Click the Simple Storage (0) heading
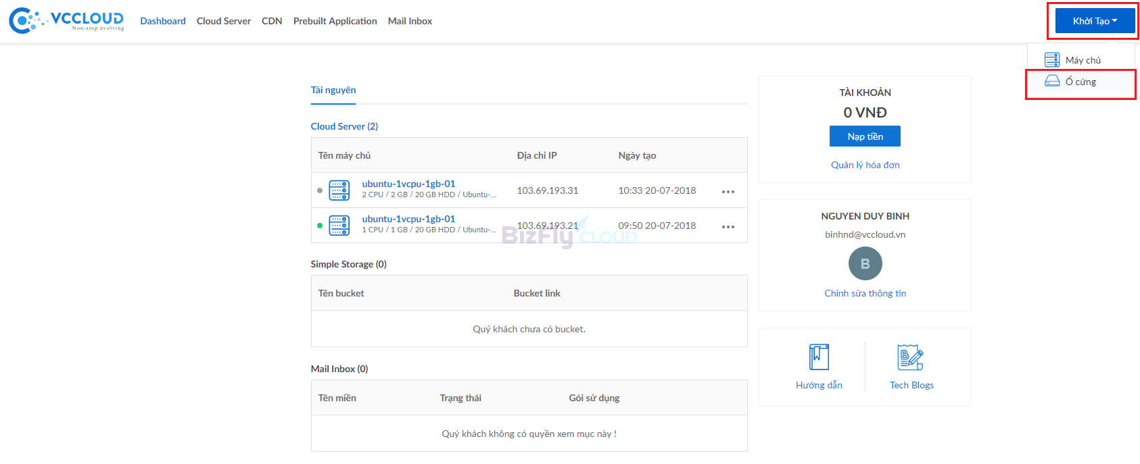1140x464 pixels. pos(349,264)
